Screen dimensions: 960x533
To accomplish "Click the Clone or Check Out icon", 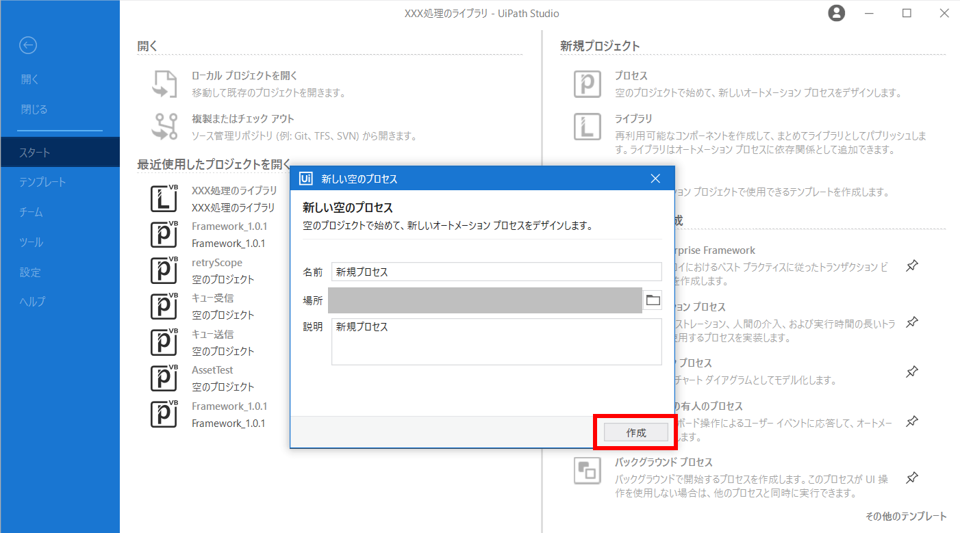I will (x=164, y=127).
